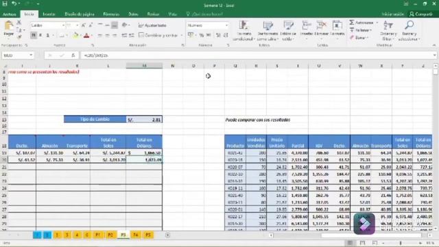The height and width of the screenshot is (247, 439).
Task: Decrease indent icon
Action: 124,35
